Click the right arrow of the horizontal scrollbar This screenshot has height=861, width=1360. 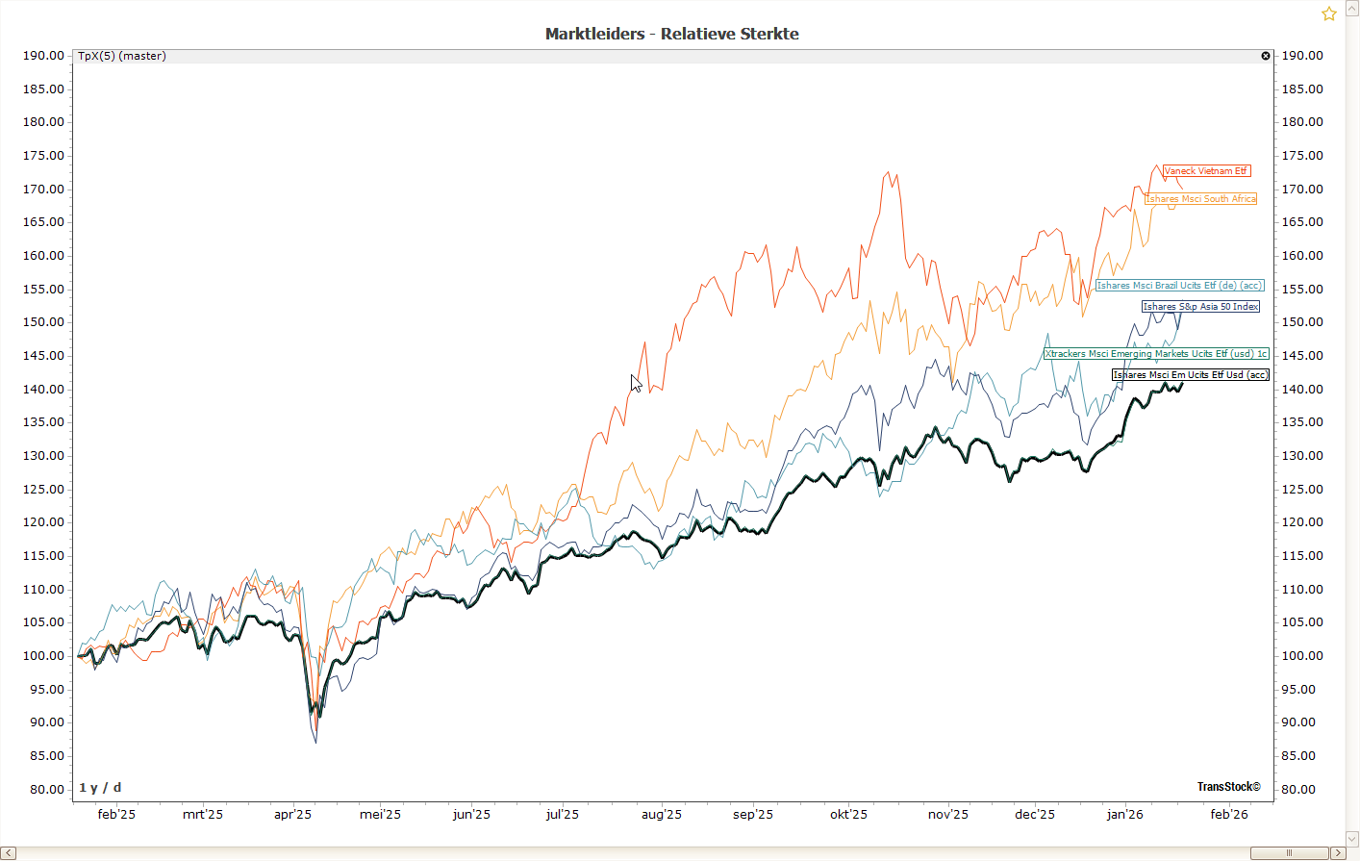coord(1340,852)
